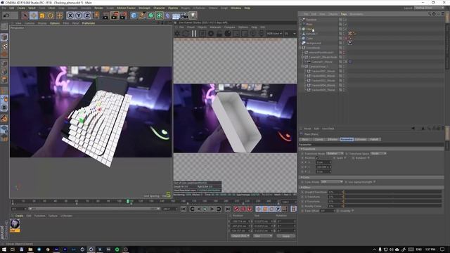The width and height of the screenshot is (450, 253).
Task: Click the sphere icon in the Octane Live Viewer toolbar
Action: click(228, 34)
